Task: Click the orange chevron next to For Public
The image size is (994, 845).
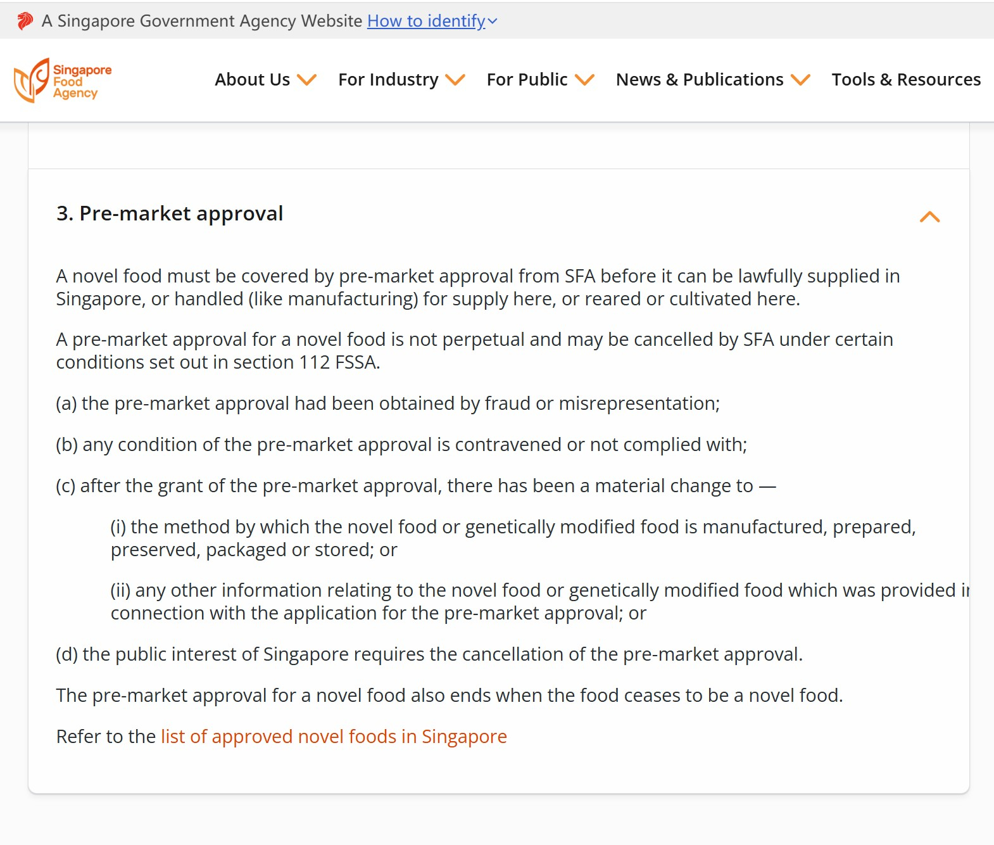Action: coord(584,80)
